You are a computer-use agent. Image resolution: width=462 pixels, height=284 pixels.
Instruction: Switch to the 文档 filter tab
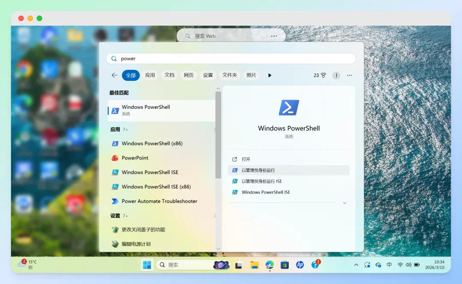[x=169, y=75]
